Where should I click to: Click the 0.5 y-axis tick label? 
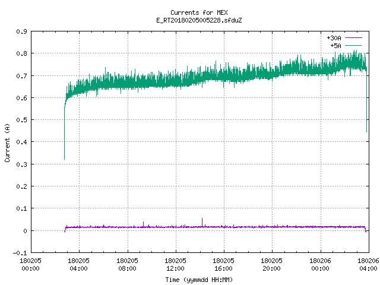coord(21,120)
